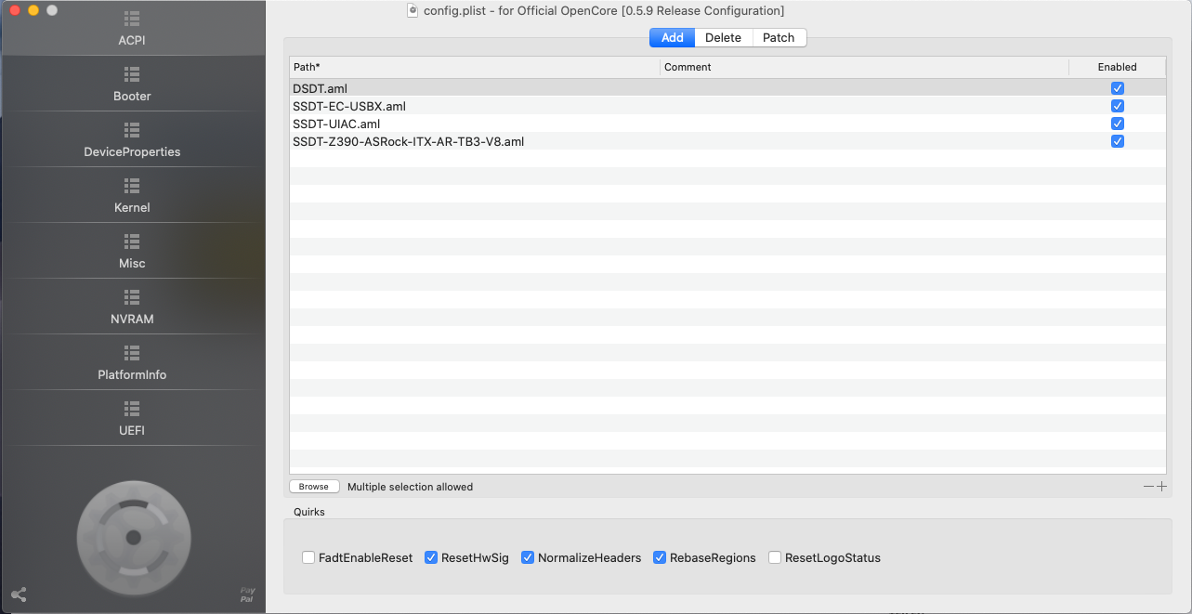The width and height of the screenshot is (1192, 614).
Task: Add entry with the plus button
Action: coord(1161,487)
